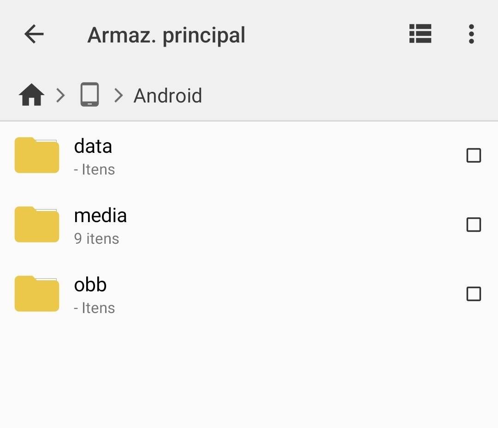The width and height of the screenshot is (498, 428).
Task: Click the obb folder icon
Action: coord(37,294)
